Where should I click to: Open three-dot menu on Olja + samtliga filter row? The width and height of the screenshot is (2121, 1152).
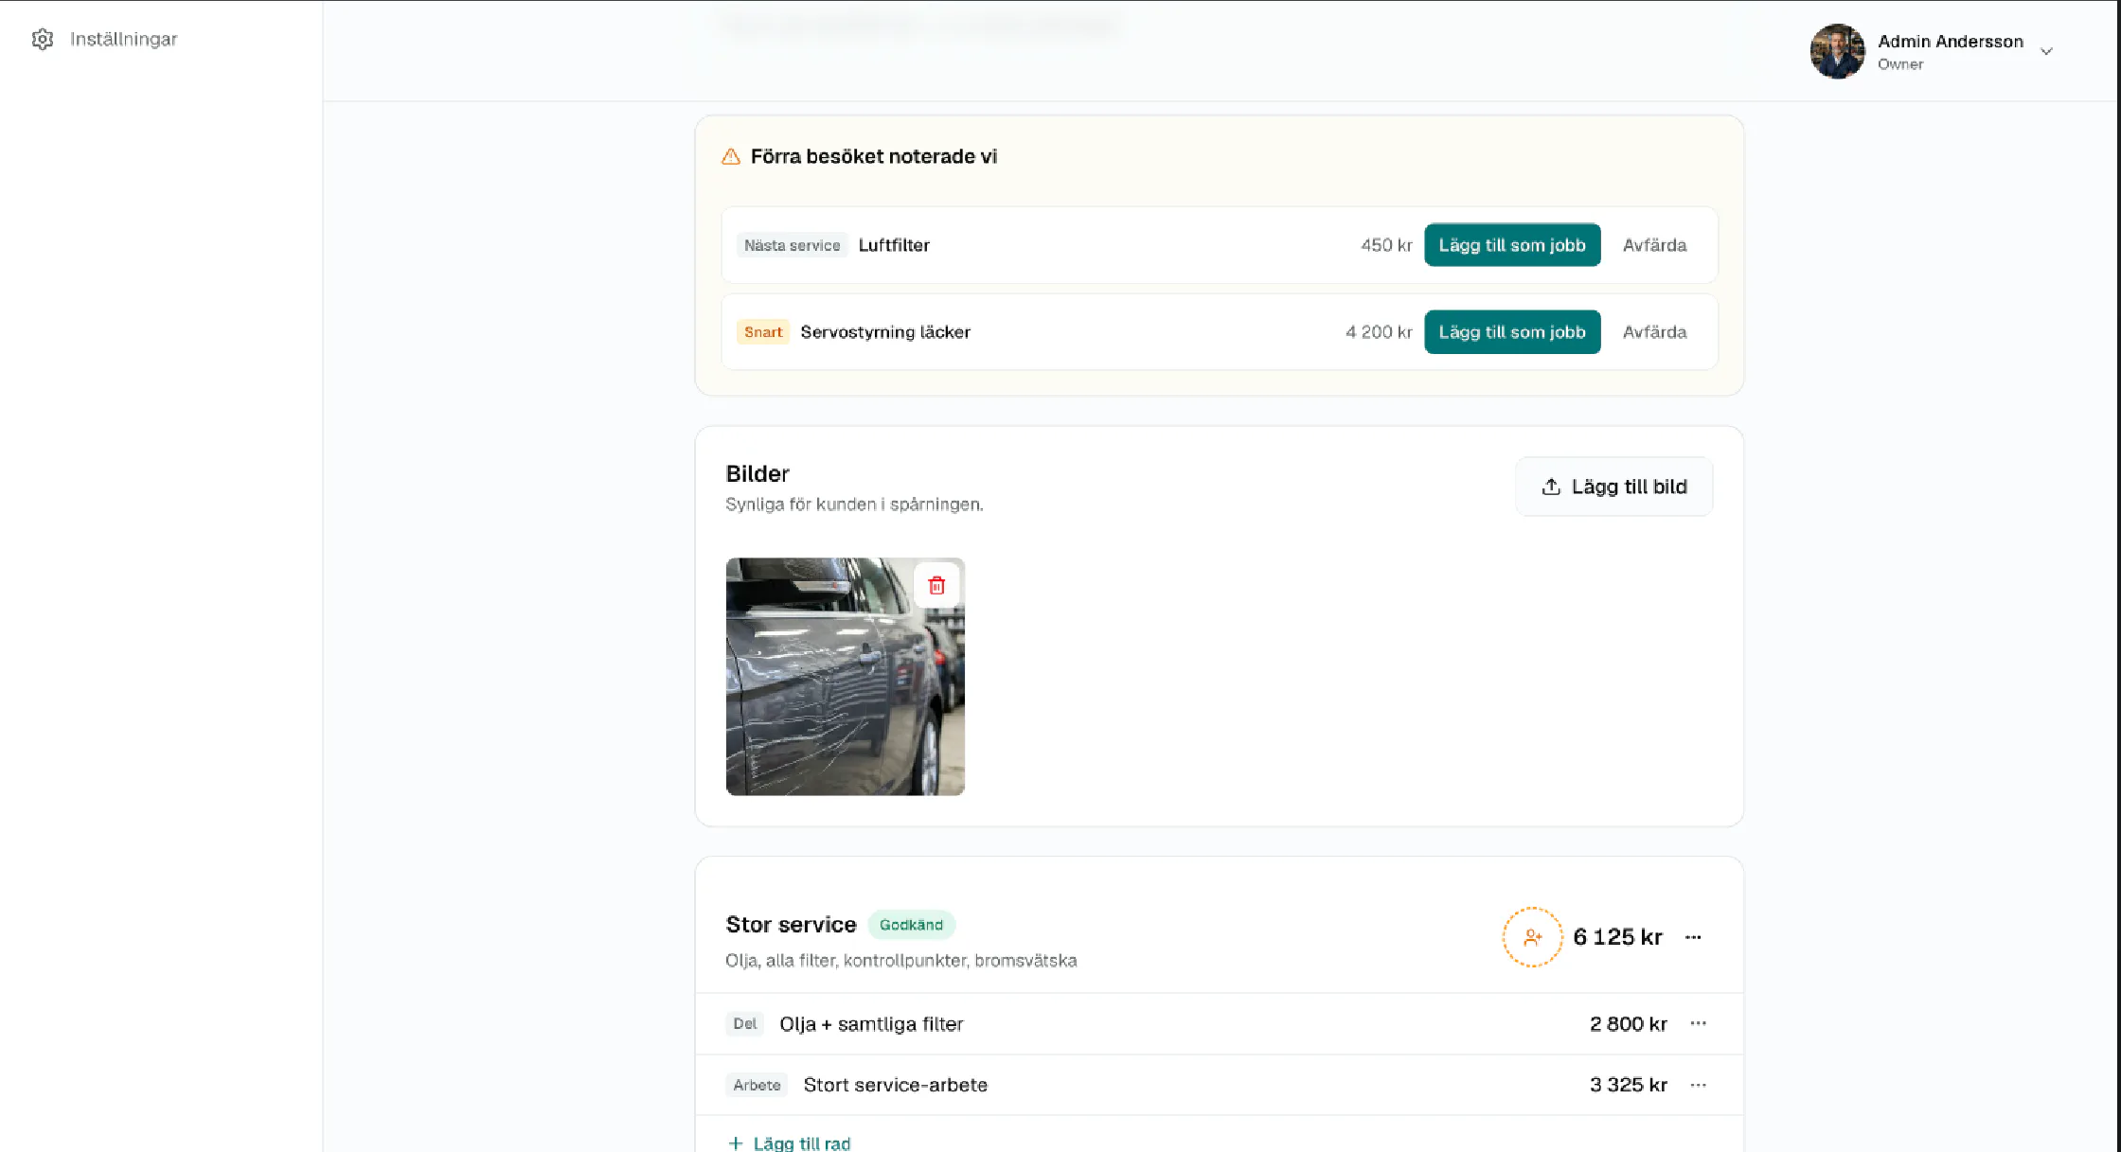(1698, 1023)
